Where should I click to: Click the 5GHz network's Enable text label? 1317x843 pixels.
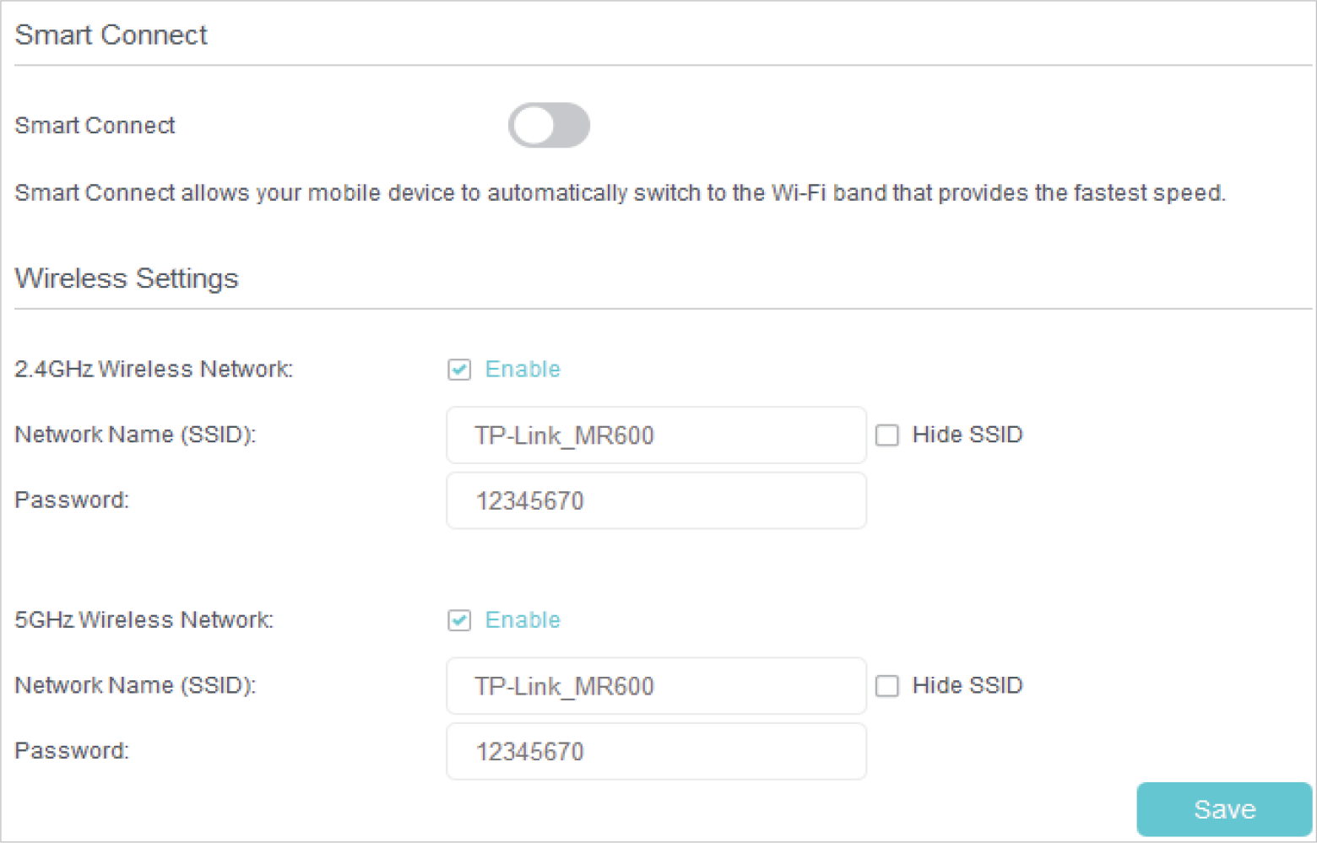coord(523,620)
